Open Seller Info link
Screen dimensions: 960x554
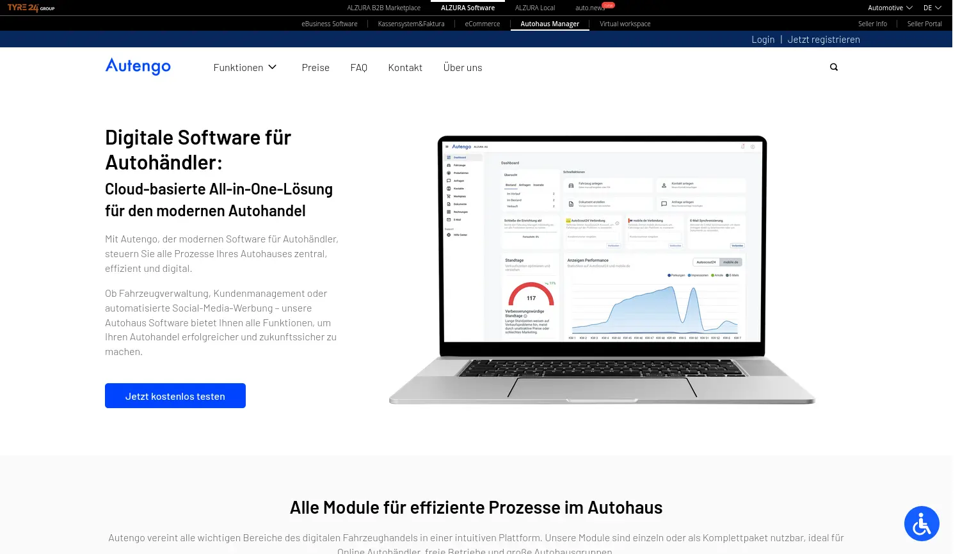872,24
